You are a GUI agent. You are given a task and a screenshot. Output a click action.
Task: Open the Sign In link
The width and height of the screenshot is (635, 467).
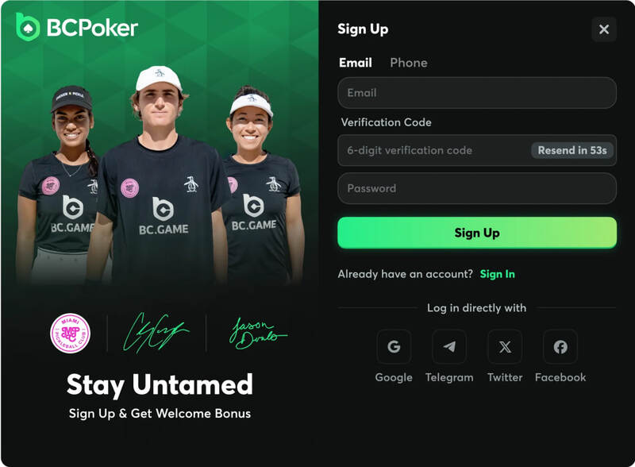click(x=498, y=274)
